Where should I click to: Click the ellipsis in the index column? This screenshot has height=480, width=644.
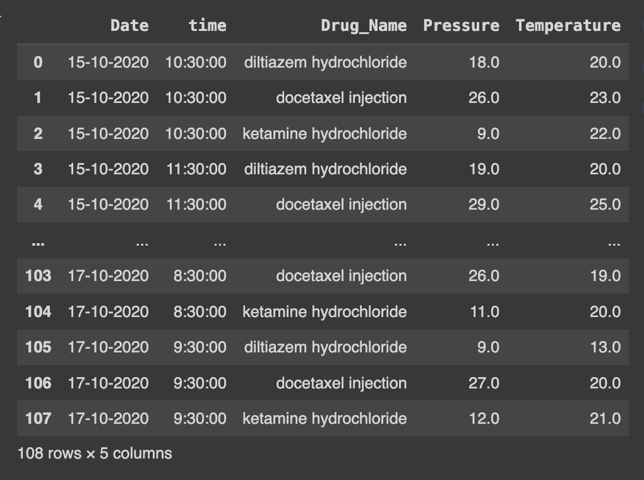(x=38, y=242)
